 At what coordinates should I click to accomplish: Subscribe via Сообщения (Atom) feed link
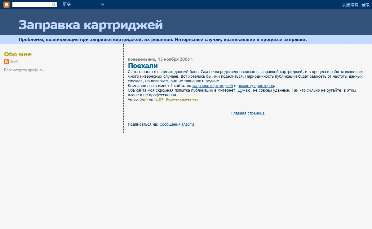click(177, 124)
